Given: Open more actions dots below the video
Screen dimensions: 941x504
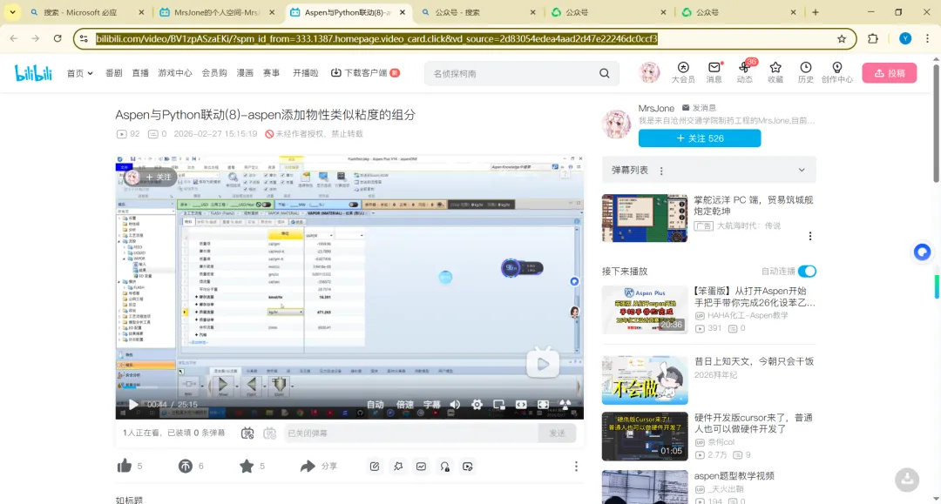Looking at the screenshot, I should 576,467.
